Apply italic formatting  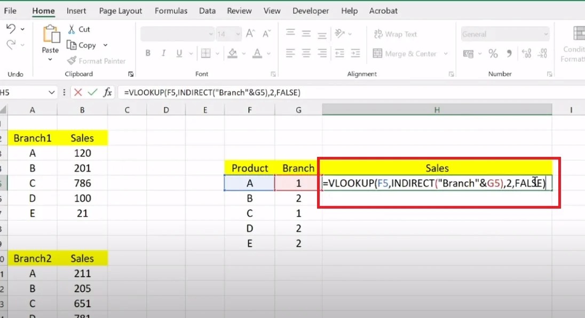pos(162,53)
